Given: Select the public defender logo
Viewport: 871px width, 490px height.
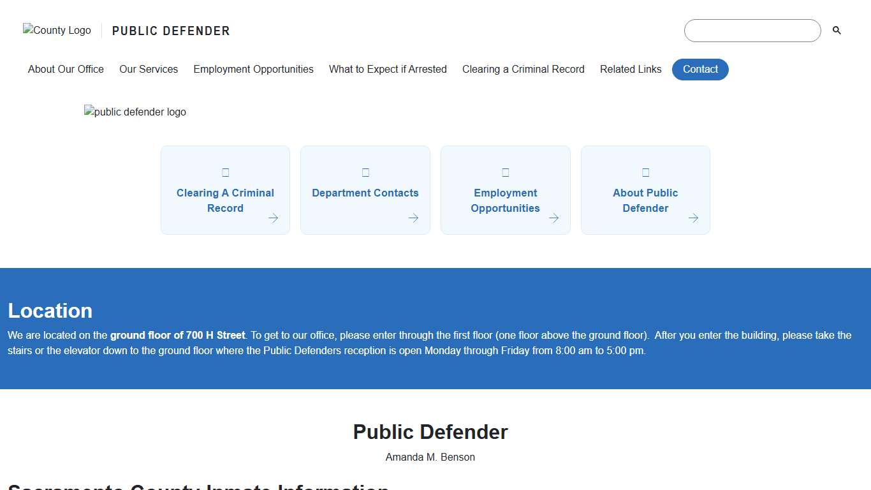Looking at the screenshot, I should [x=135, y=112].
